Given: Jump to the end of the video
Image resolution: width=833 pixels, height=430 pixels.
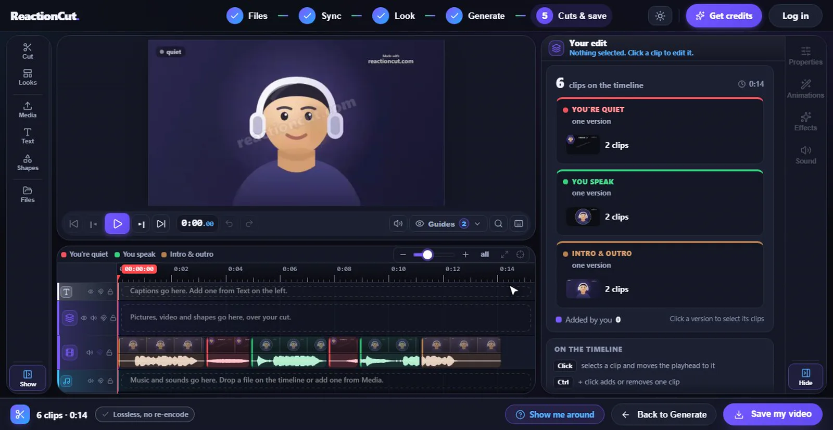Looking at the screenshot, I should [x=161, y=223].
